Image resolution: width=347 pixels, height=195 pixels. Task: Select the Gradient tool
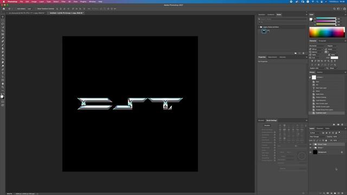point(3,59)
